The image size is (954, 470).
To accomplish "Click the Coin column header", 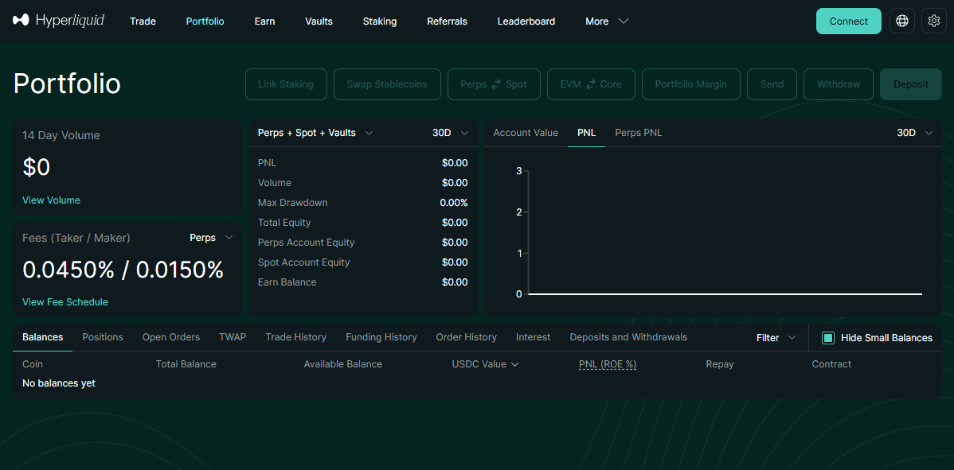I will pos(32,364).
